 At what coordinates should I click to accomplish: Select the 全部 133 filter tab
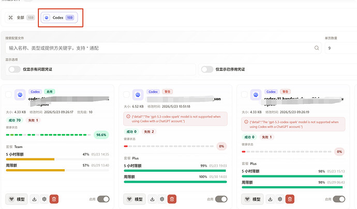point(21,18)
